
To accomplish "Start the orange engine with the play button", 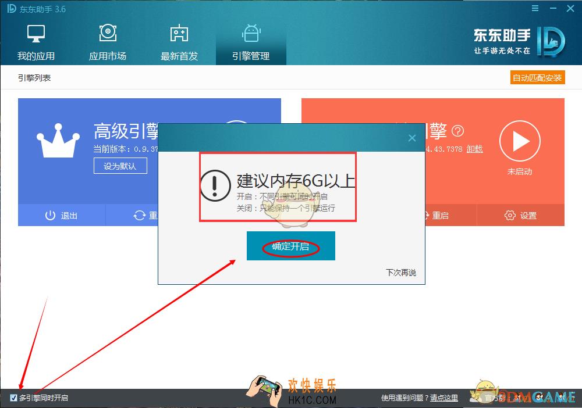I will click(x=520, y=141).
